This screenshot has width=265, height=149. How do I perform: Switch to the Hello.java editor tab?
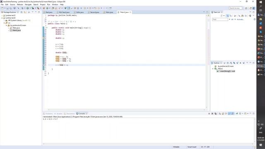click(79, 12)
